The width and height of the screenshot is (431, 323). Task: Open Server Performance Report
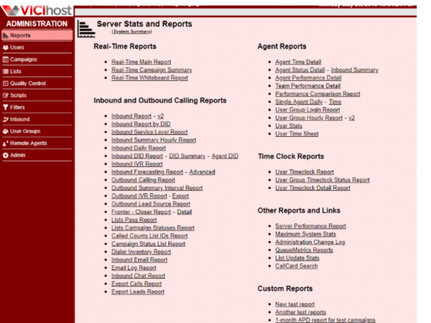311,226
